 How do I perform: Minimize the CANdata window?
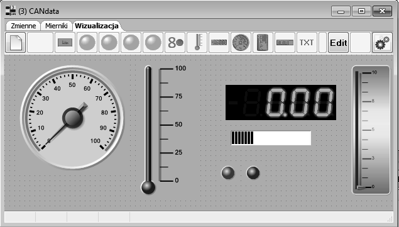[x=341, y=11]
